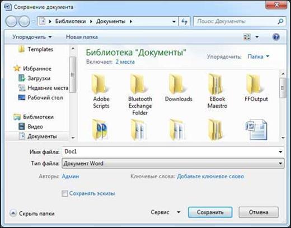Click the navigation pane scroll-up arrow

pos(73,49)
